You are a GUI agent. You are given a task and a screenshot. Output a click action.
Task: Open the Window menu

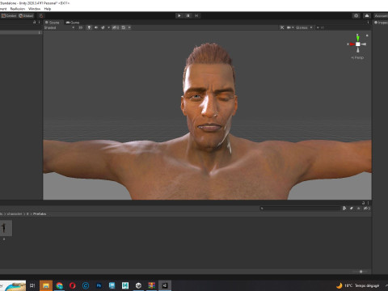34,9
